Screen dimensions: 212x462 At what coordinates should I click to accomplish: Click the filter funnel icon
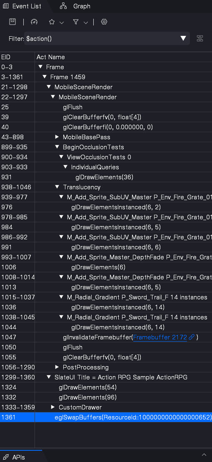pos(76,22)
